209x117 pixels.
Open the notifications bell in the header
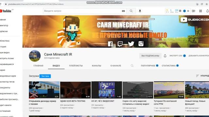pyautogui.click(x=207, y=11)
